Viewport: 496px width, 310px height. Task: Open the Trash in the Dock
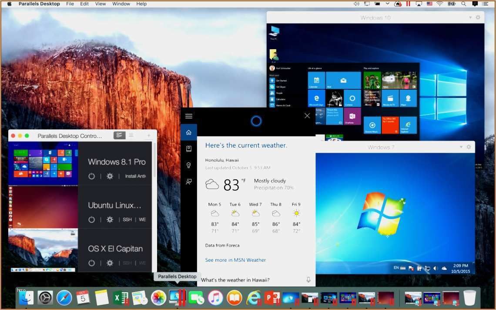click(469, 298)
